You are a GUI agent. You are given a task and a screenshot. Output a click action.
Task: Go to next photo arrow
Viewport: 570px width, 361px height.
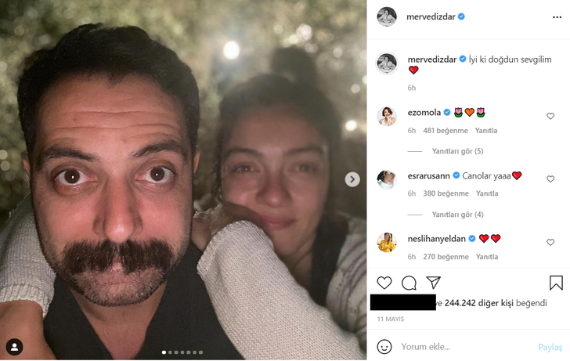pyautogui.click(x=352, y=179)
